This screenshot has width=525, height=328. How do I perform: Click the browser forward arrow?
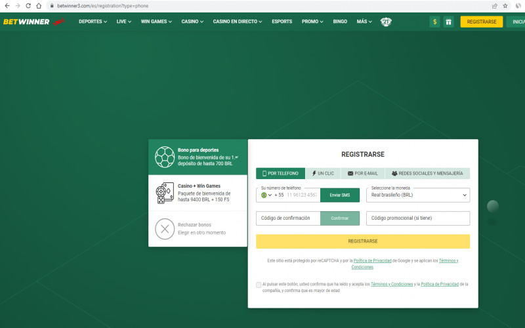click(x=18, y=6)
